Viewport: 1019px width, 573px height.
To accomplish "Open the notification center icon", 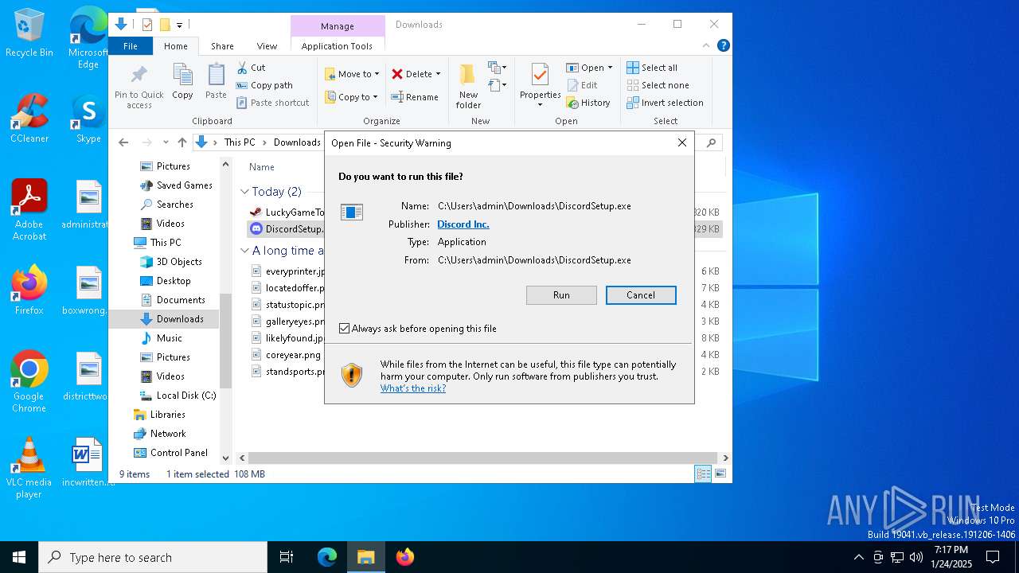I will pyautogui.click(x=993, y=557).
